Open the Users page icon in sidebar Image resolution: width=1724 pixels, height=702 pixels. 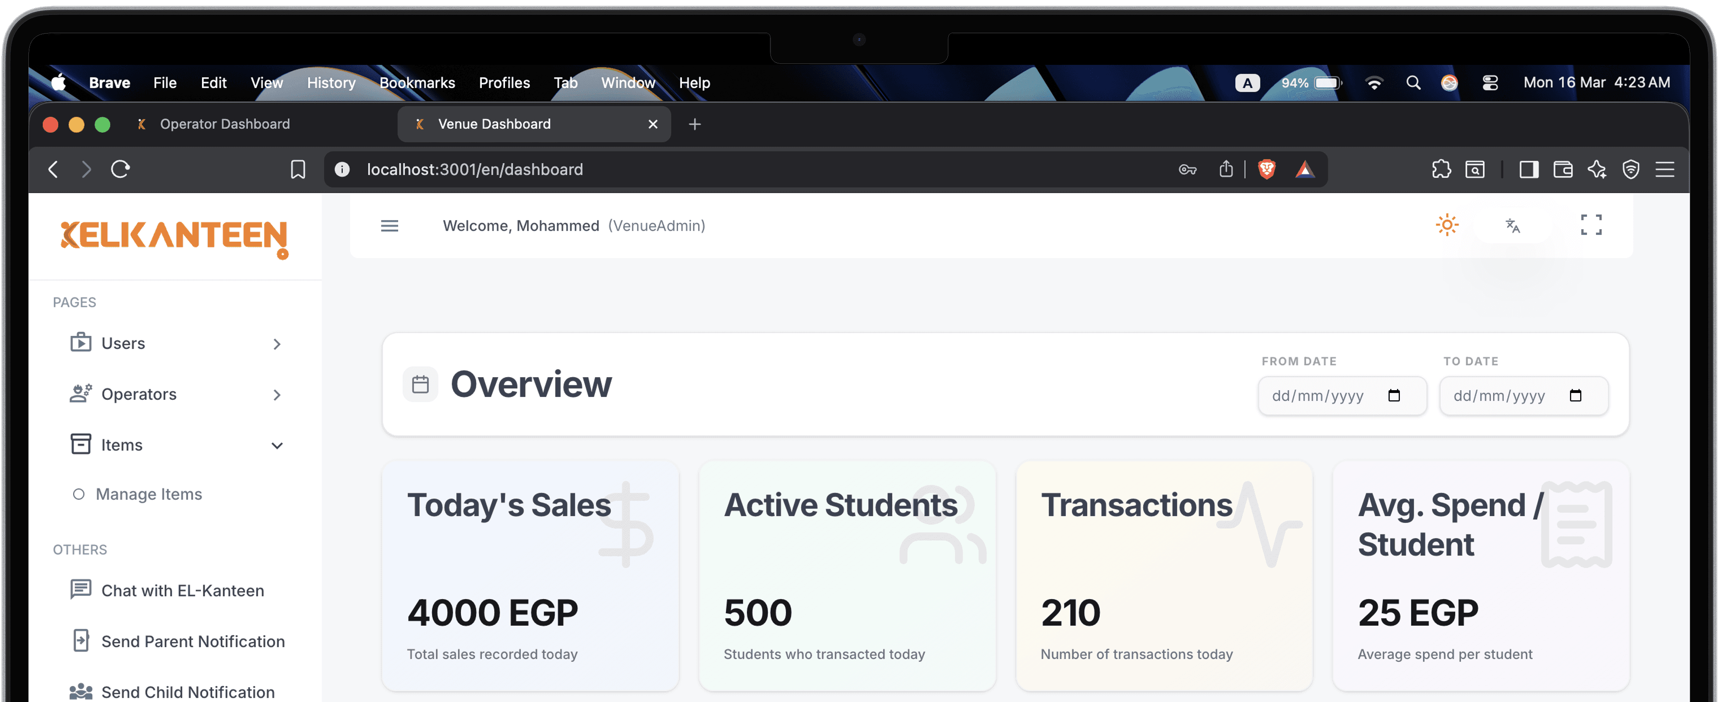coord(81,342)
